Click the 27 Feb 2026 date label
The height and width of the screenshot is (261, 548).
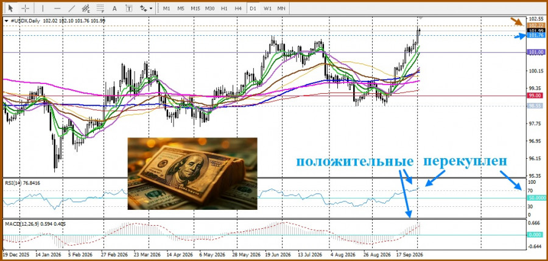[114, 255]
